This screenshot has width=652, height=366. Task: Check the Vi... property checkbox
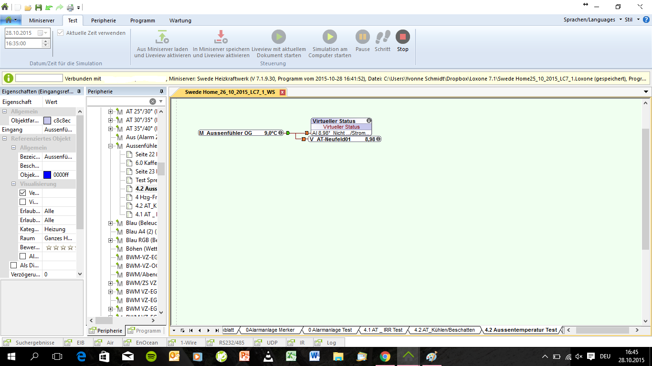(x=23, y=202)
